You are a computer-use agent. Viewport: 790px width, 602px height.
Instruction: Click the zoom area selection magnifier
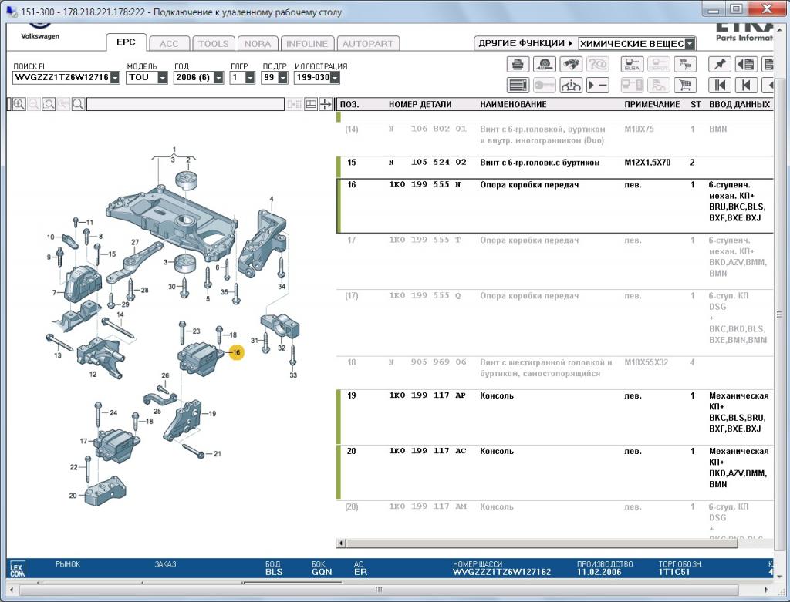click(x=49, y=104)
